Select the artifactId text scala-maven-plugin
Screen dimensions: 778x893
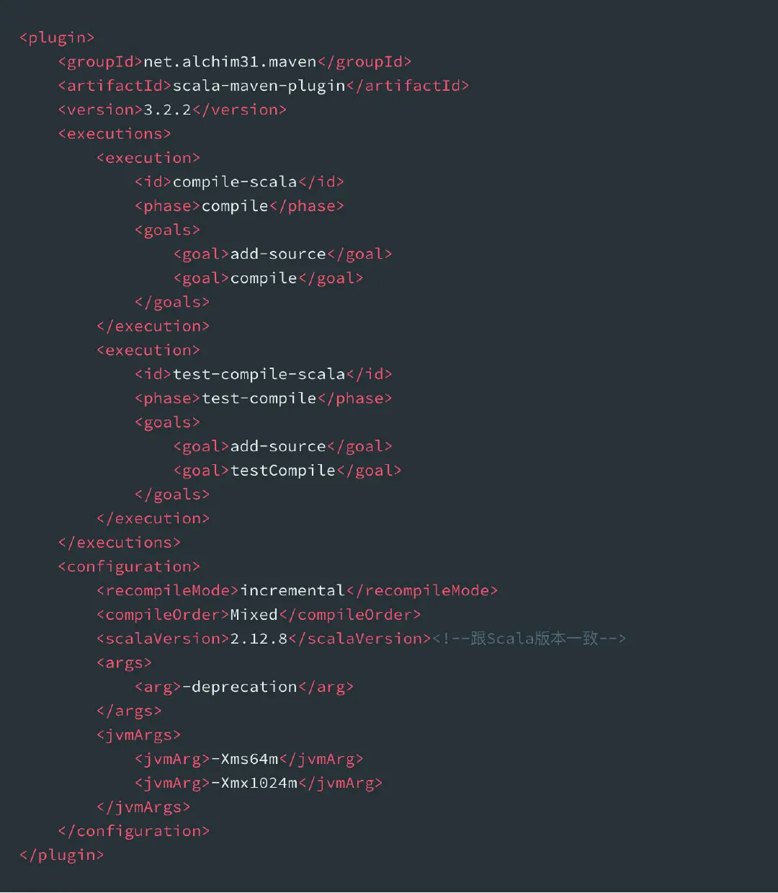pos(259,86)
